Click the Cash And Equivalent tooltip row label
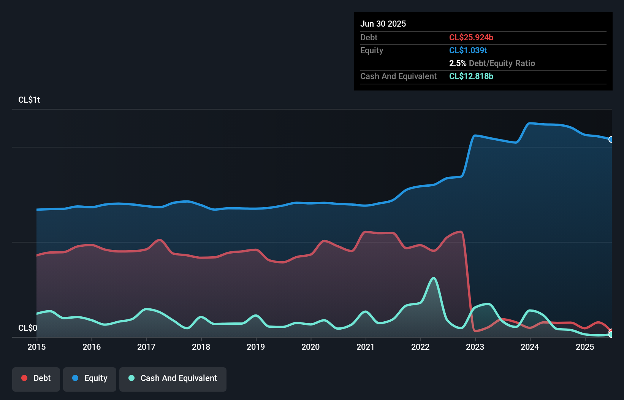The image size is (624, 400). point(398,76)
